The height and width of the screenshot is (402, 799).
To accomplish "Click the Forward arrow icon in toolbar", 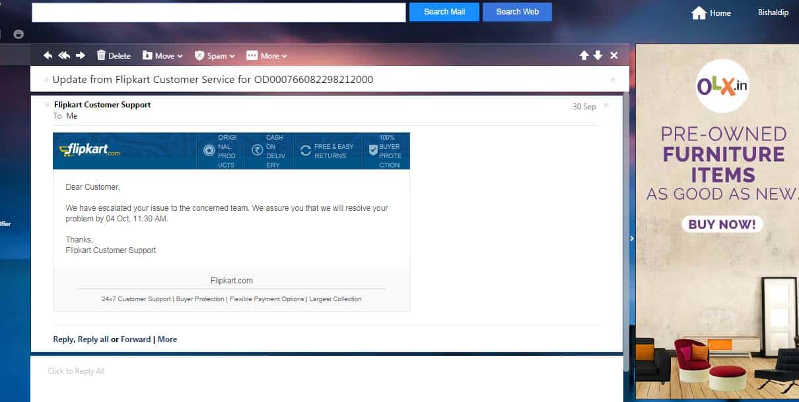I will pos(81,55).
